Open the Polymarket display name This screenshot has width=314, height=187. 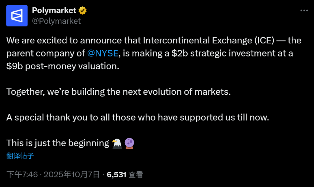click(x=54, y=11)
